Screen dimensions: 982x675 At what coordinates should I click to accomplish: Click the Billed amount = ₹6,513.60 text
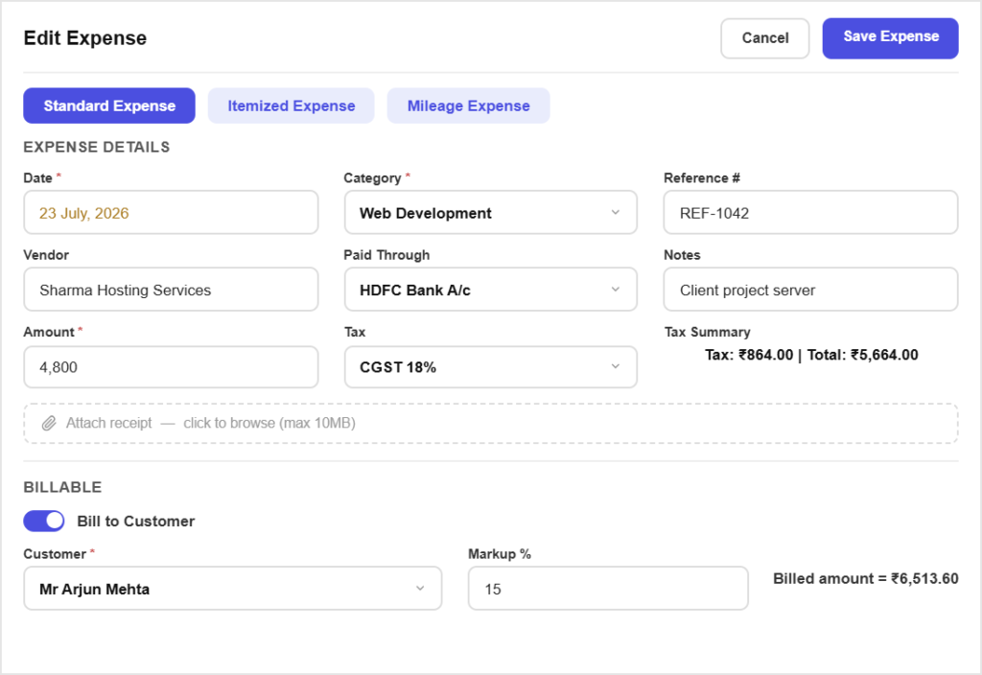pos(866,578)
